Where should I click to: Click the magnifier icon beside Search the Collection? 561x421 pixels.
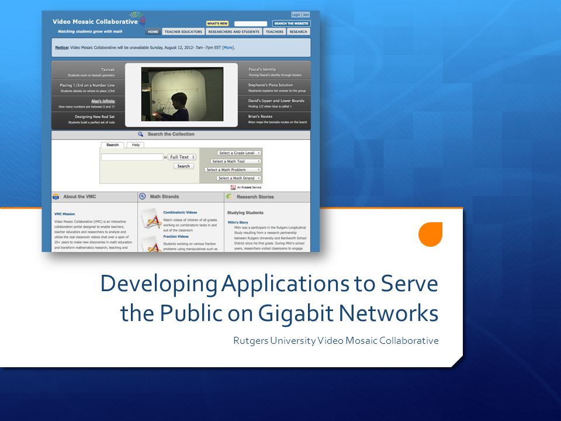click(141, 134)
